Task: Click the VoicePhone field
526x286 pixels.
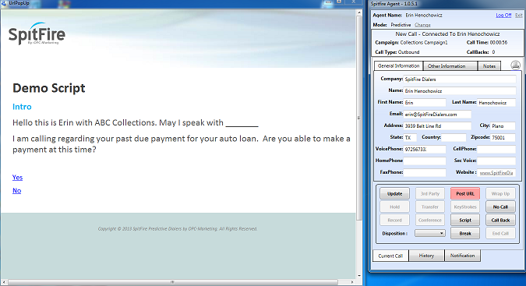Action: pos(425,149)
